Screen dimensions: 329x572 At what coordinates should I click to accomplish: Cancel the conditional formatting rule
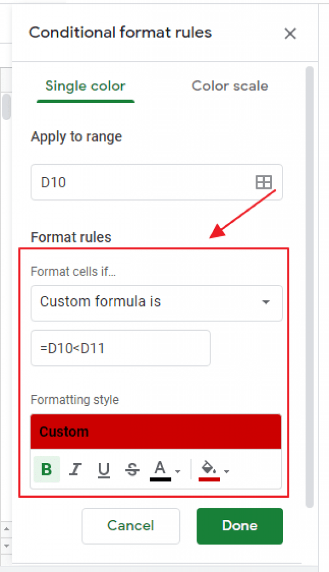point(131,526)
